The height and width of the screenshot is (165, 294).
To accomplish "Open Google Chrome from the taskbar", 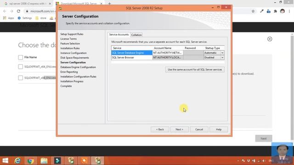I will coord(31,160).
